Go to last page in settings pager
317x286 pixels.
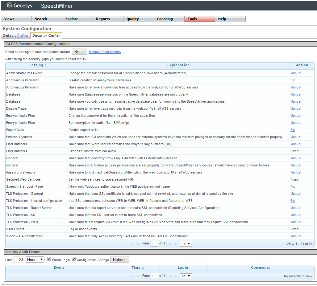tap(177, 244)
